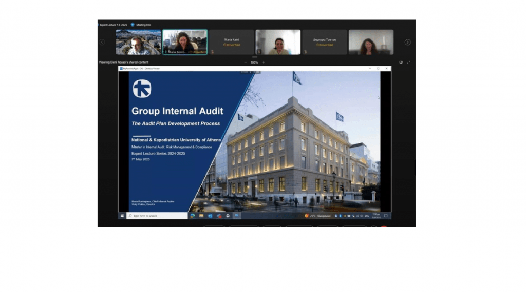Click the Unverified label under Maria Kaini
This screenshot has height=293, width=526.
pos(232,45)
